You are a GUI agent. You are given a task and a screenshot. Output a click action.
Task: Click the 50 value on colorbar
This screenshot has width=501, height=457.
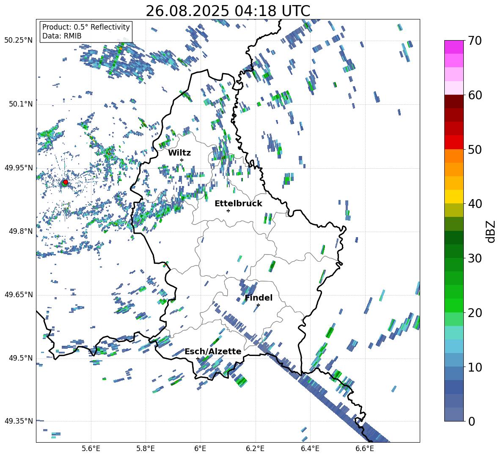pos(475,149)
